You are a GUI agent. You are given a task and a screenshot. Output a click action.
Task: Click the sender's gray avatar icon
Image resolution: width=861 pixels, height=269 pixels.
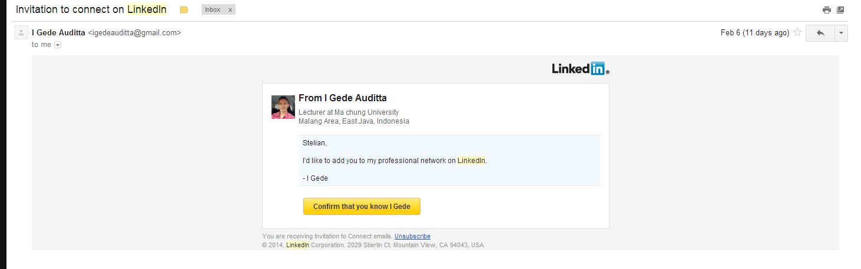tap(21, 33)
